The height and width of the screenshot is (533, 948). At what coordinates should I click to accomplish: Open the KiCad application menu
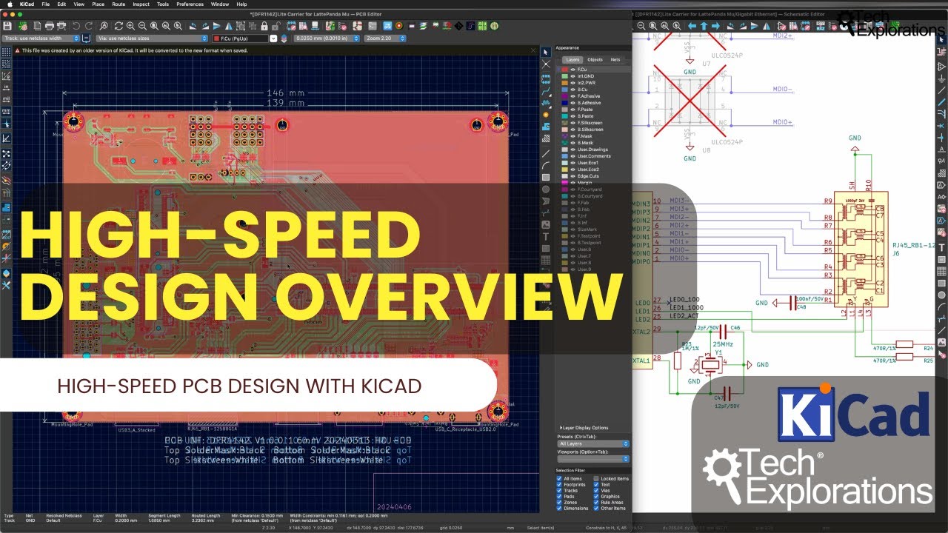click(27, 4)
